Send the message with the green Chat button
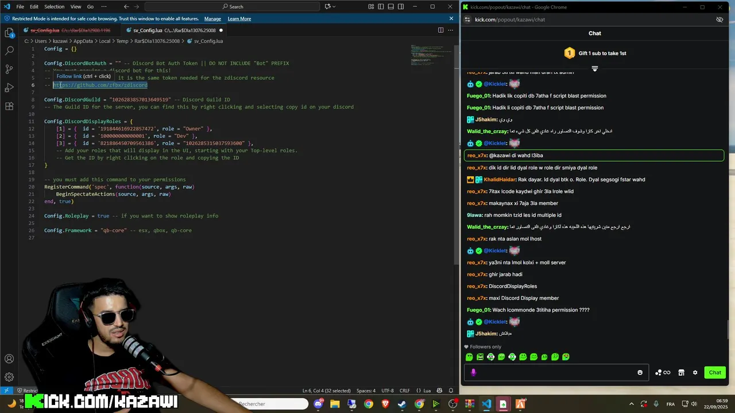This screenshot has width=735, height=413. click(715, 372)
